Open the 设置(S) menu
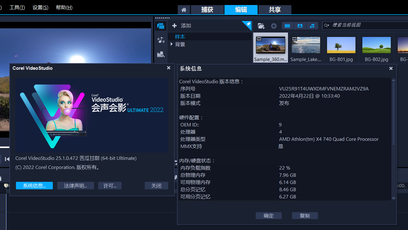 (x=40, y=8)
